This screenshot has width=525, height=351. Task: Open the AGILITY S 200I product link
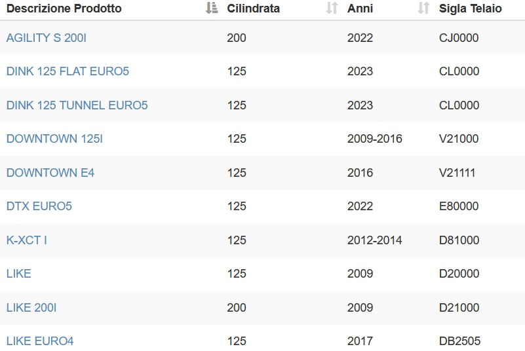[46, 38]
